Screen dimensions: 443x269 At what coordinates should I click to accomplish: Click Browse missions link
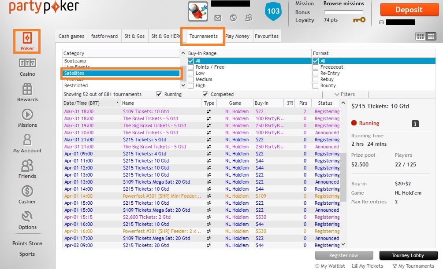[343, 4]
